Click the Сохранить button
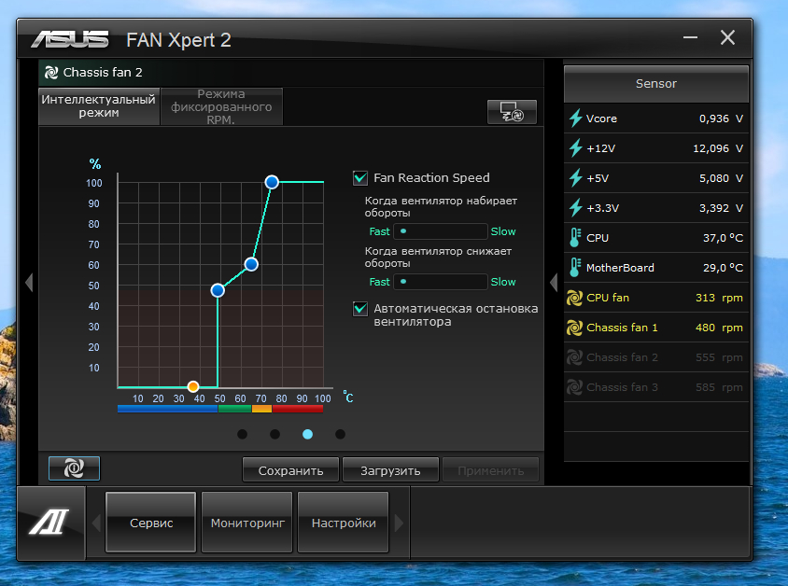The image size is (788, 586). coord(290,470)
